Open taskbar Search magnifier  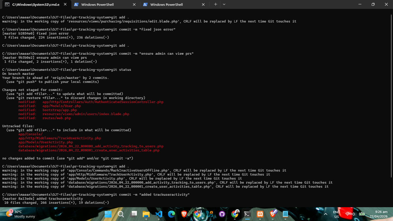[x=121, y=214]
